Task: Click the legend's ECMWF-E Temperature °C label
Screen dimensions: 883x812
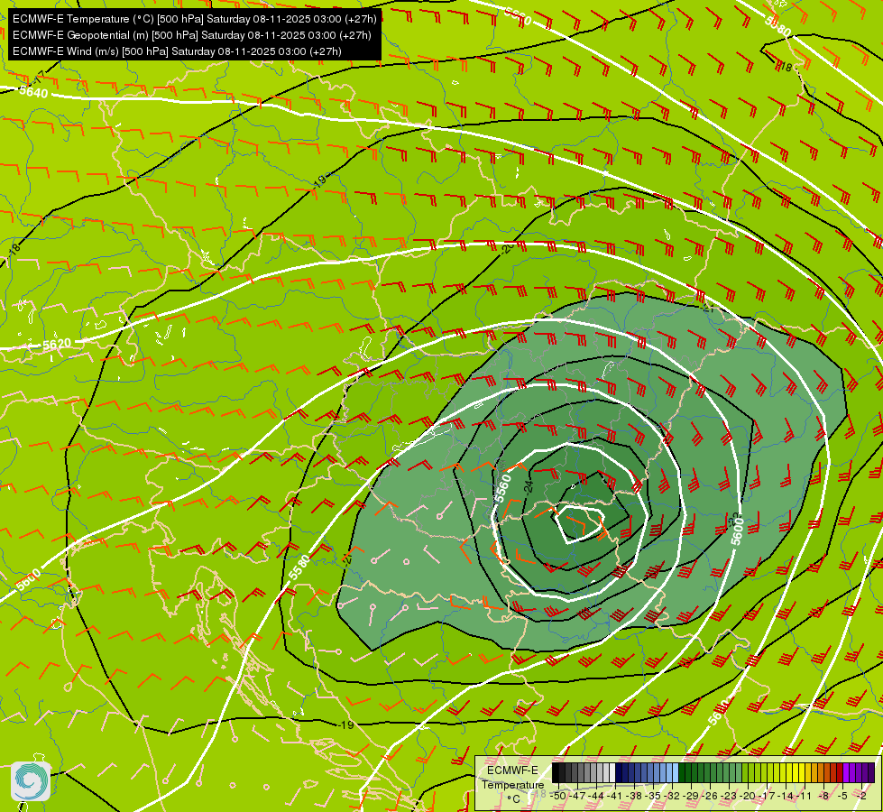Action: 512,784
